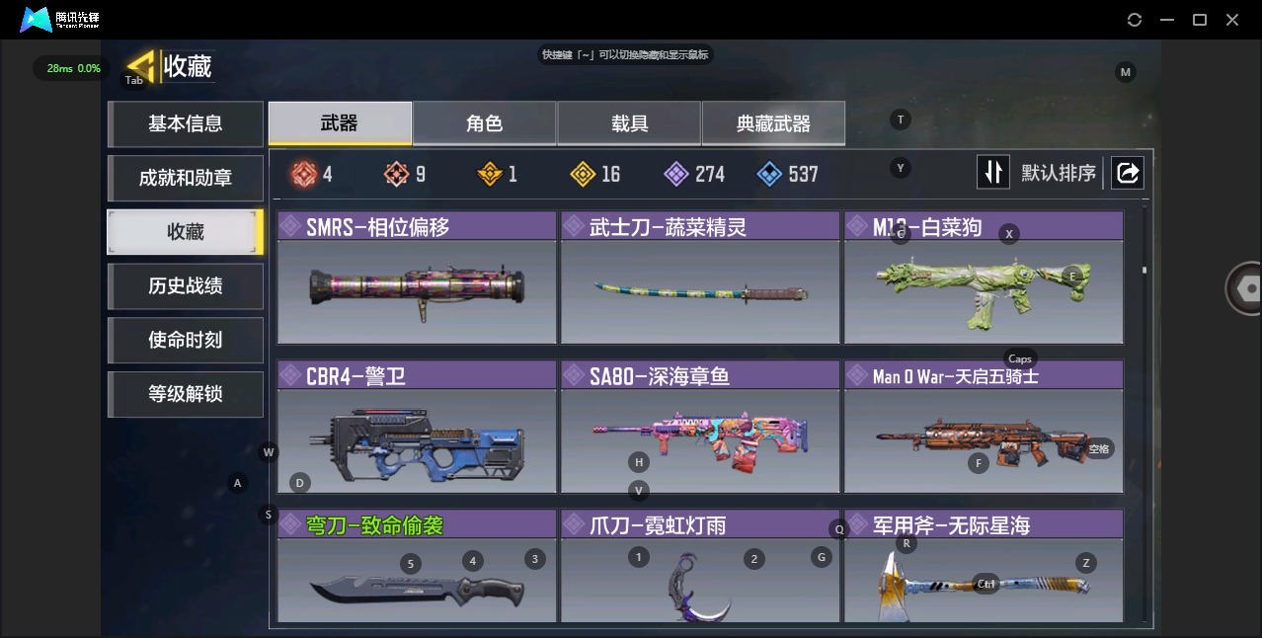The width and height of the screenshot is (1262, 638).
Task: Go to 历史战绩 in sidebar
Action: (x=186, y=285)
